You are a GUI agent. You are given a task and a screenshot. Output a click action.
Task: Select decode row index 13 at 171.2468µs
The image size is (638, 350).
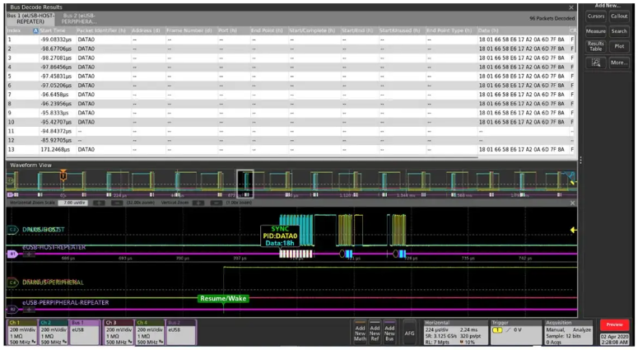click(x=291, y=149)
